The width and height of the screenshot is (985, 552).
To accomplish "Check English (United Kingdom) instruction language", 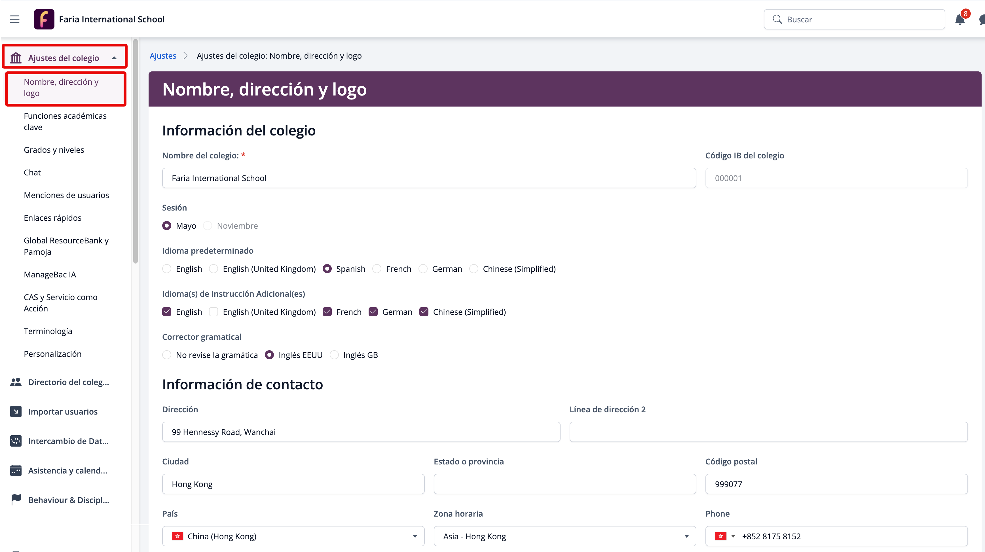I will 214,312.
